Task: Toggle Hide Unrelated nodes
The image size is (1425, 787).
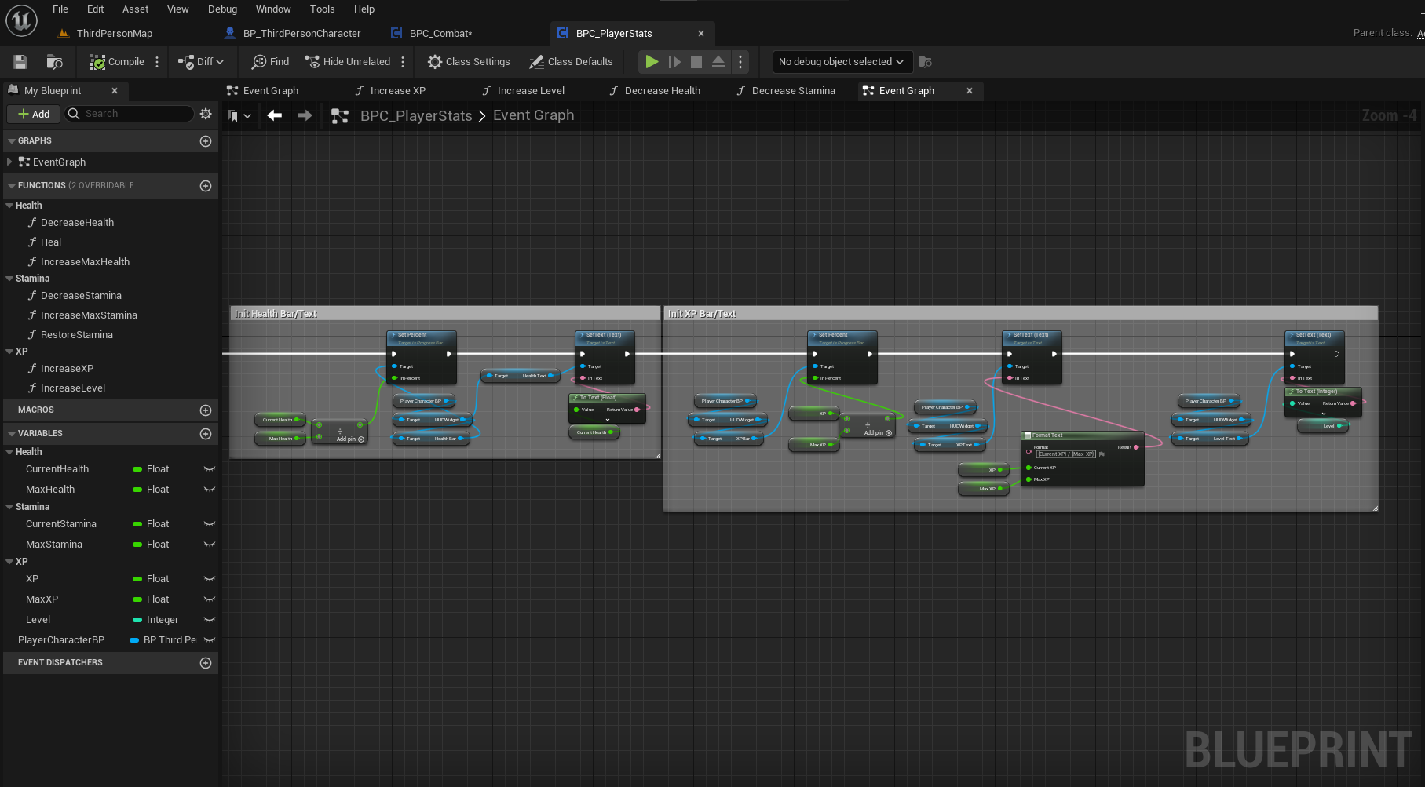Action: [348, 62]
